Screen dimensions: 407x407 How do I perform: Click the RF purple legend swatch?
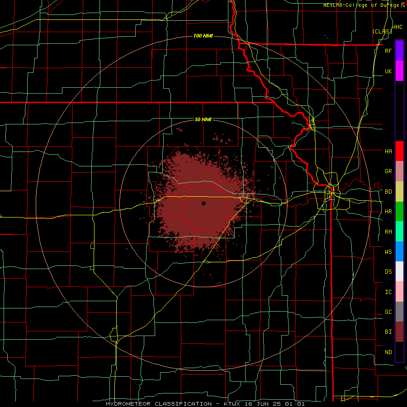pyautogui.click(x=399, y=51)
